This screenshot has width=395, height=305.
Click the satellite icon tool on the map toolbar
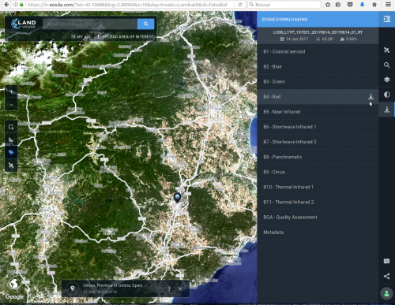(11, 166)
